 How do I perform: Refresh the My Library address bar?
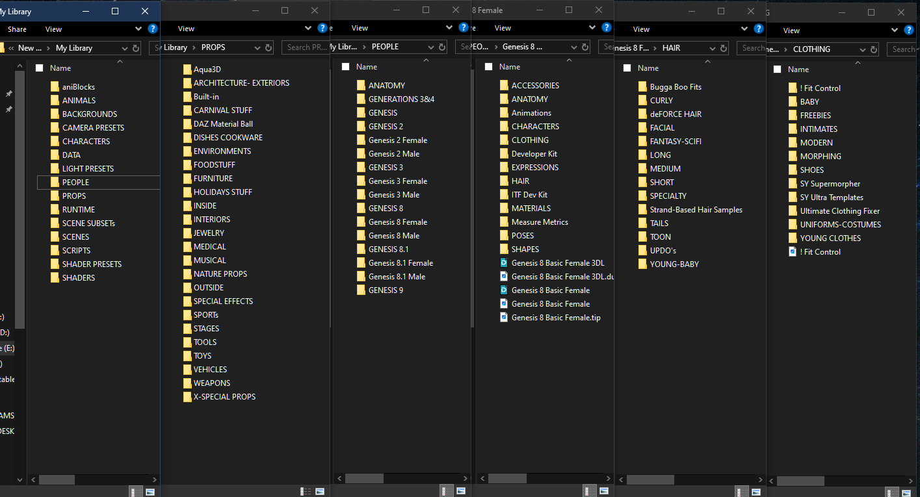[x=136, y=48]
